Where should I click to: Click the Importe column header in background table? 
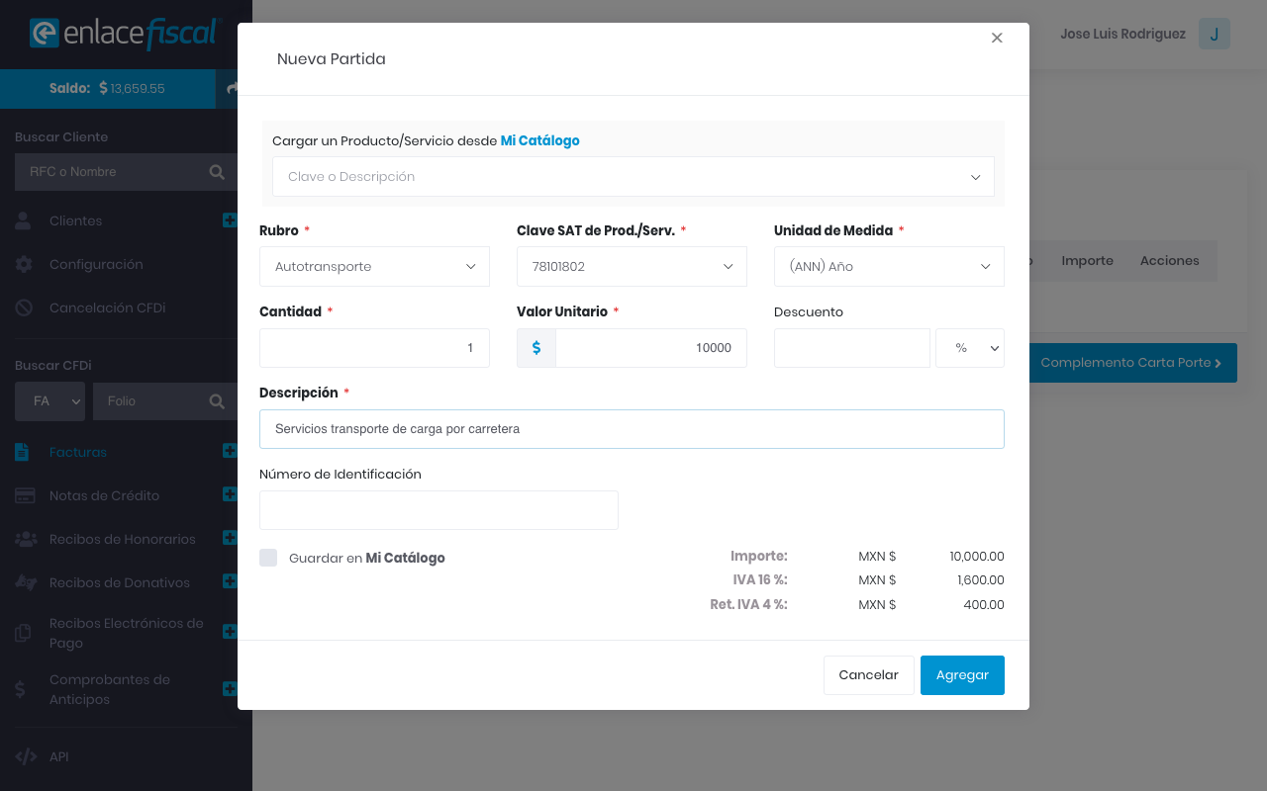pyautogui.click(x=1087, y=261)
